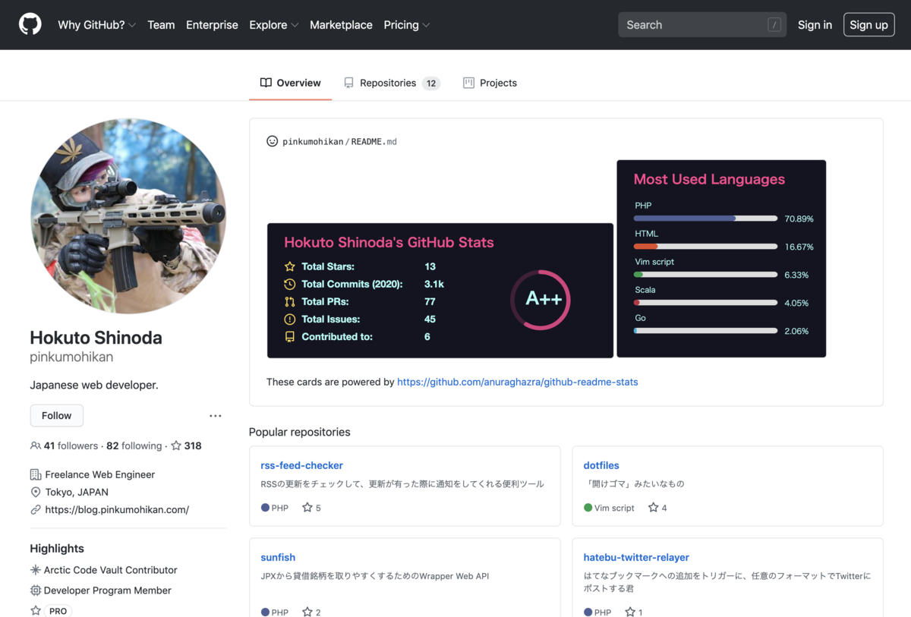Click the Projects tab board icon

(468, 83)
